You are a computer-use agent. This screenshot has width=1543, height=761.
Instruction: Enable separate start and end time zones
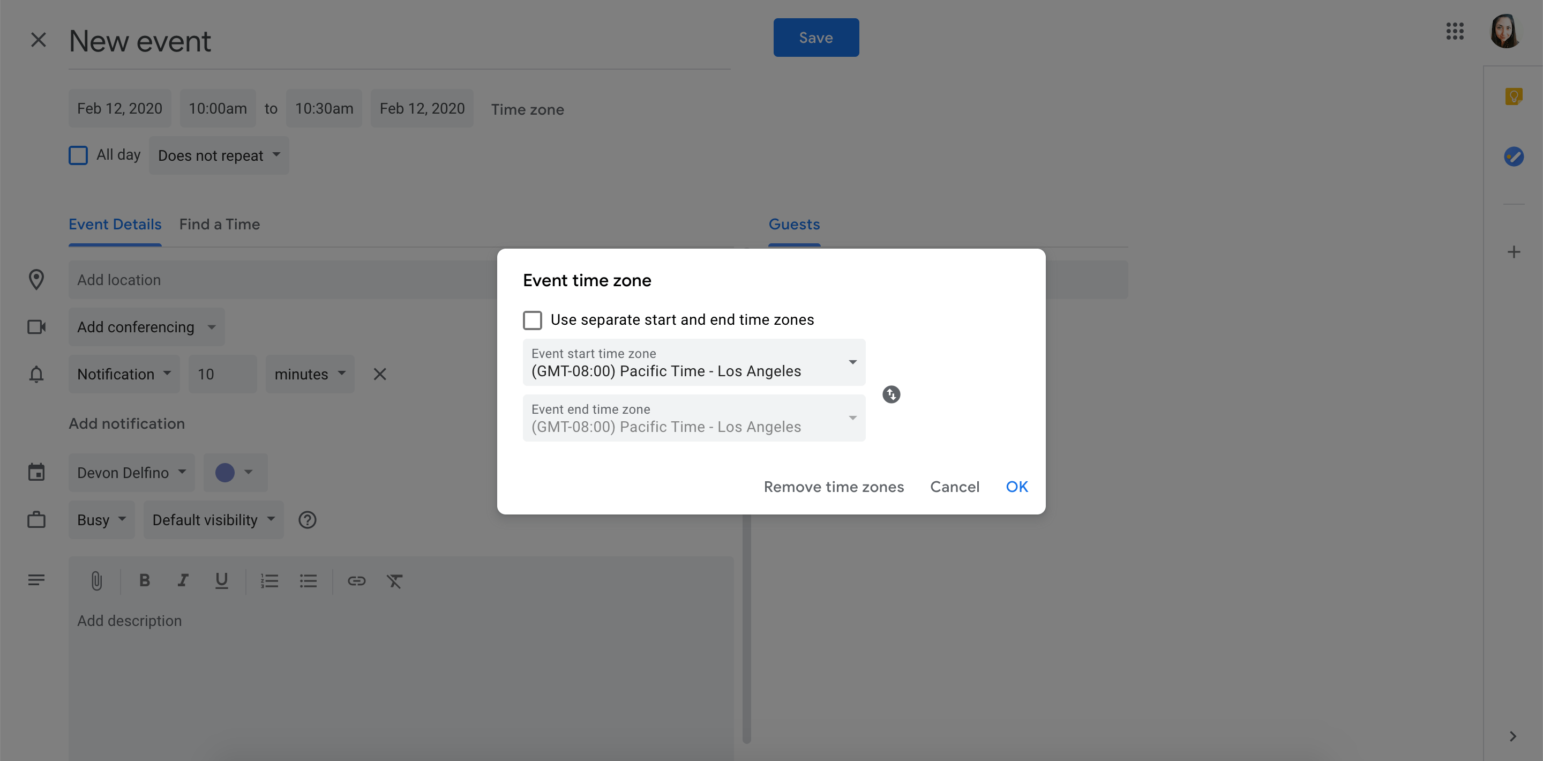tap(532, 320)
